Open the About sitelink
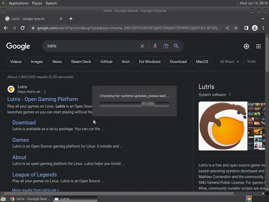Screen dimensions: 269x202 tap(19, 157)
